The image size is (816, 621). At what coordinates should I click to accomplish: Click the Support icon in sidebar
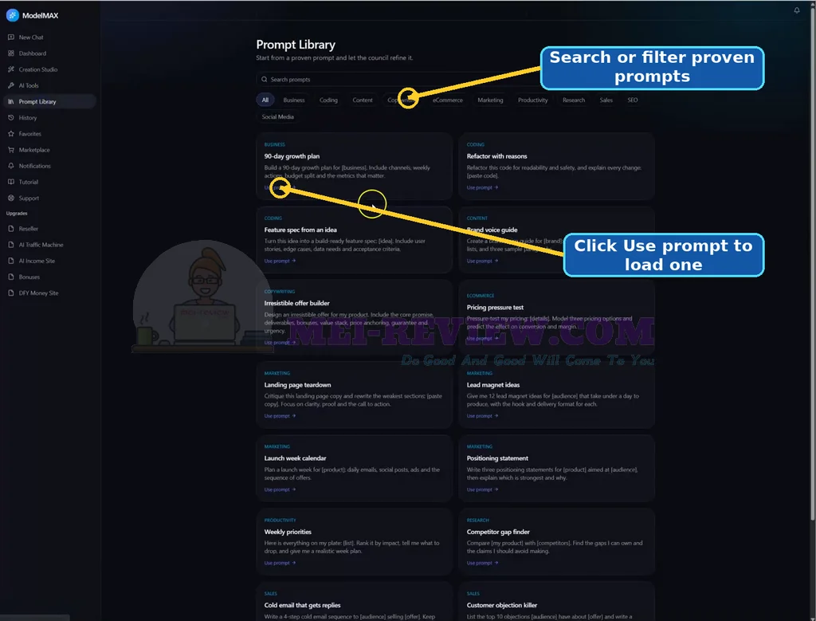pos(11,198)
